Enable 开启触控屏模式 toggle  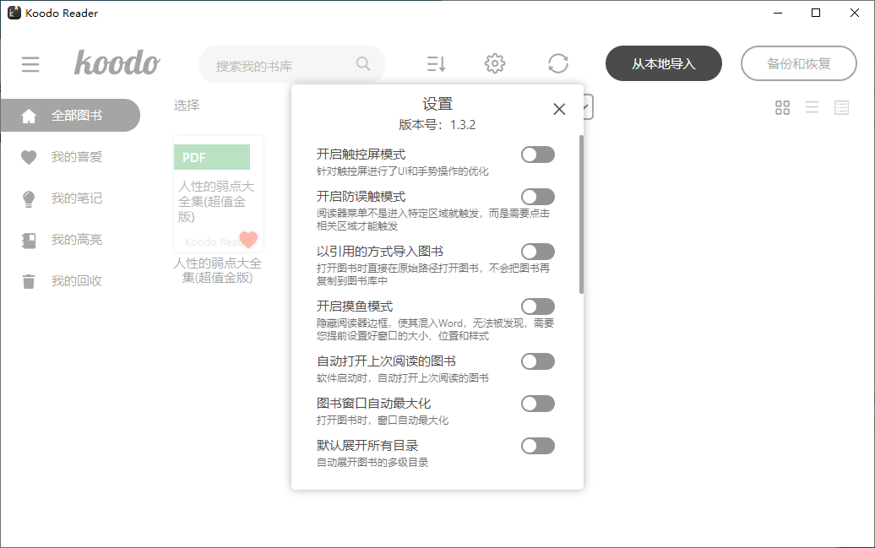point(538,154)
